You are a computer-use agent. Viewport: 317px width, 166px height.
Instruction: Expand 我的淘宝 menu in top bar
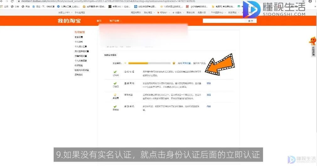[149, 13]
